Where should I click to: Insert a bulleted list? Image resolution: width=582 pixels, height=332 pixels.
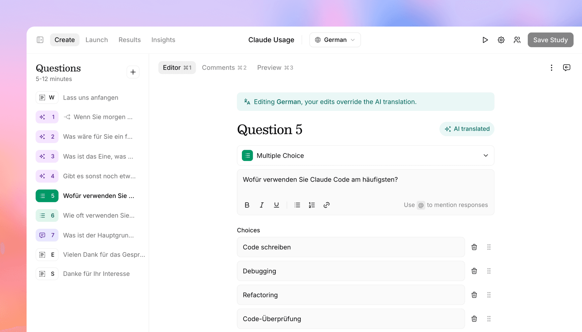tap(297, 205)
